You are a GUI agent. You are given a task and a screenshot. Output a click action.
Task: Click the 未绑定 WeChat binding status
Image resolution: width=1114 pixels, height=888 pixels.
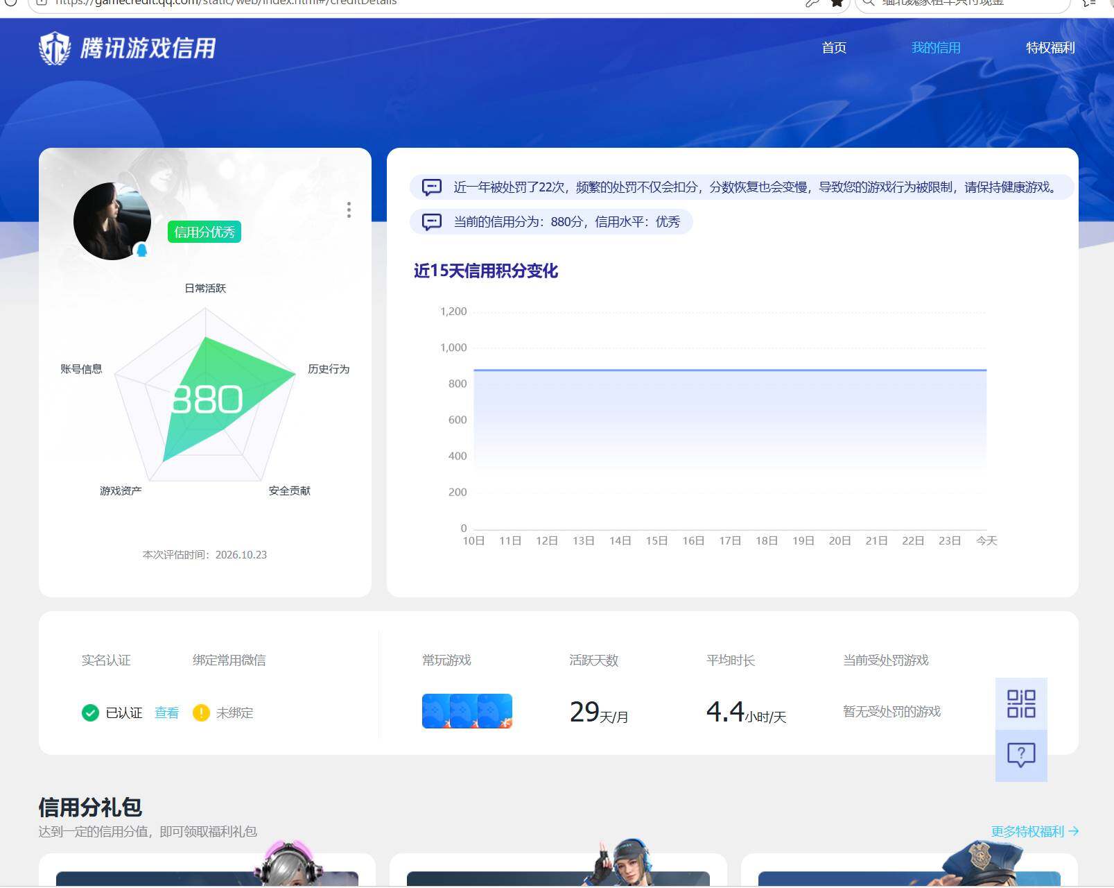click(x=234, y=712)
